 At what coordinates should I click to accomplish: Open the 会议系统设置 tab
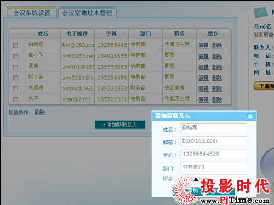pos(32,13)
